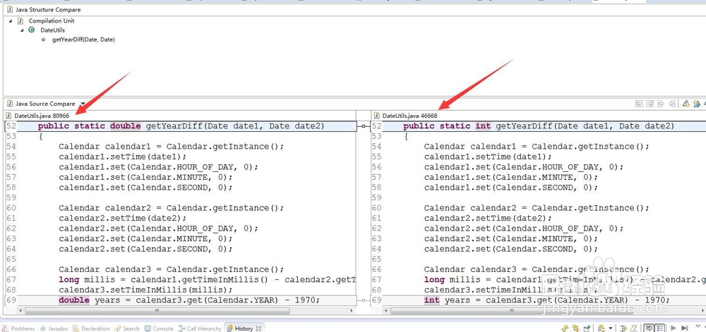Click center connector handle at line 69

pyautogui.click(x=364, y=300)
